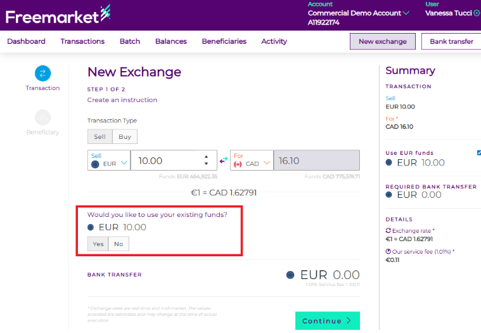Select No for existing funds
Image resolution: width=481 pixels, height=333 pixels.
(x=119, y=244)
